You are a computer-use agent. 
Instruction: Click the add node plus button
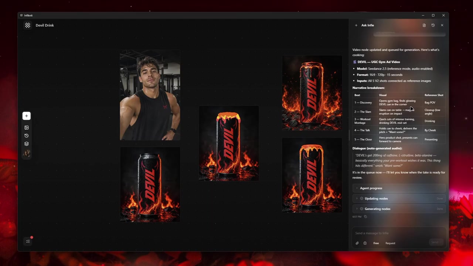pos(27,116)
